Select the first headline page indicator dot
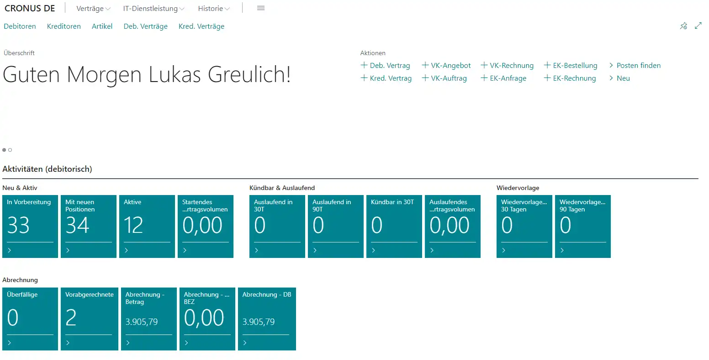 pyautogui.click(x=4, y=150)
